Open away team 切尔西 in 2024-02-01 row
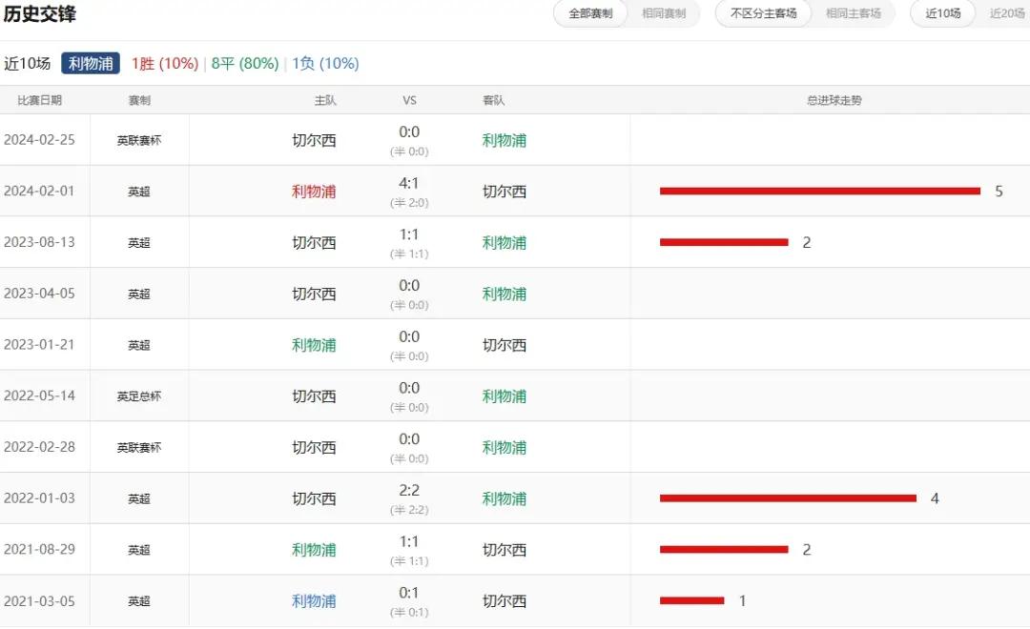The height and width of the screenshot is (629, 1030). pyautogui.click(x=505, y=191)
